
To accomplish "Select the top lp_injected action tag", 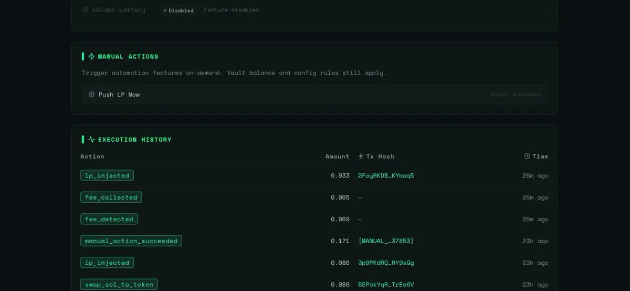I will point(107,175).
